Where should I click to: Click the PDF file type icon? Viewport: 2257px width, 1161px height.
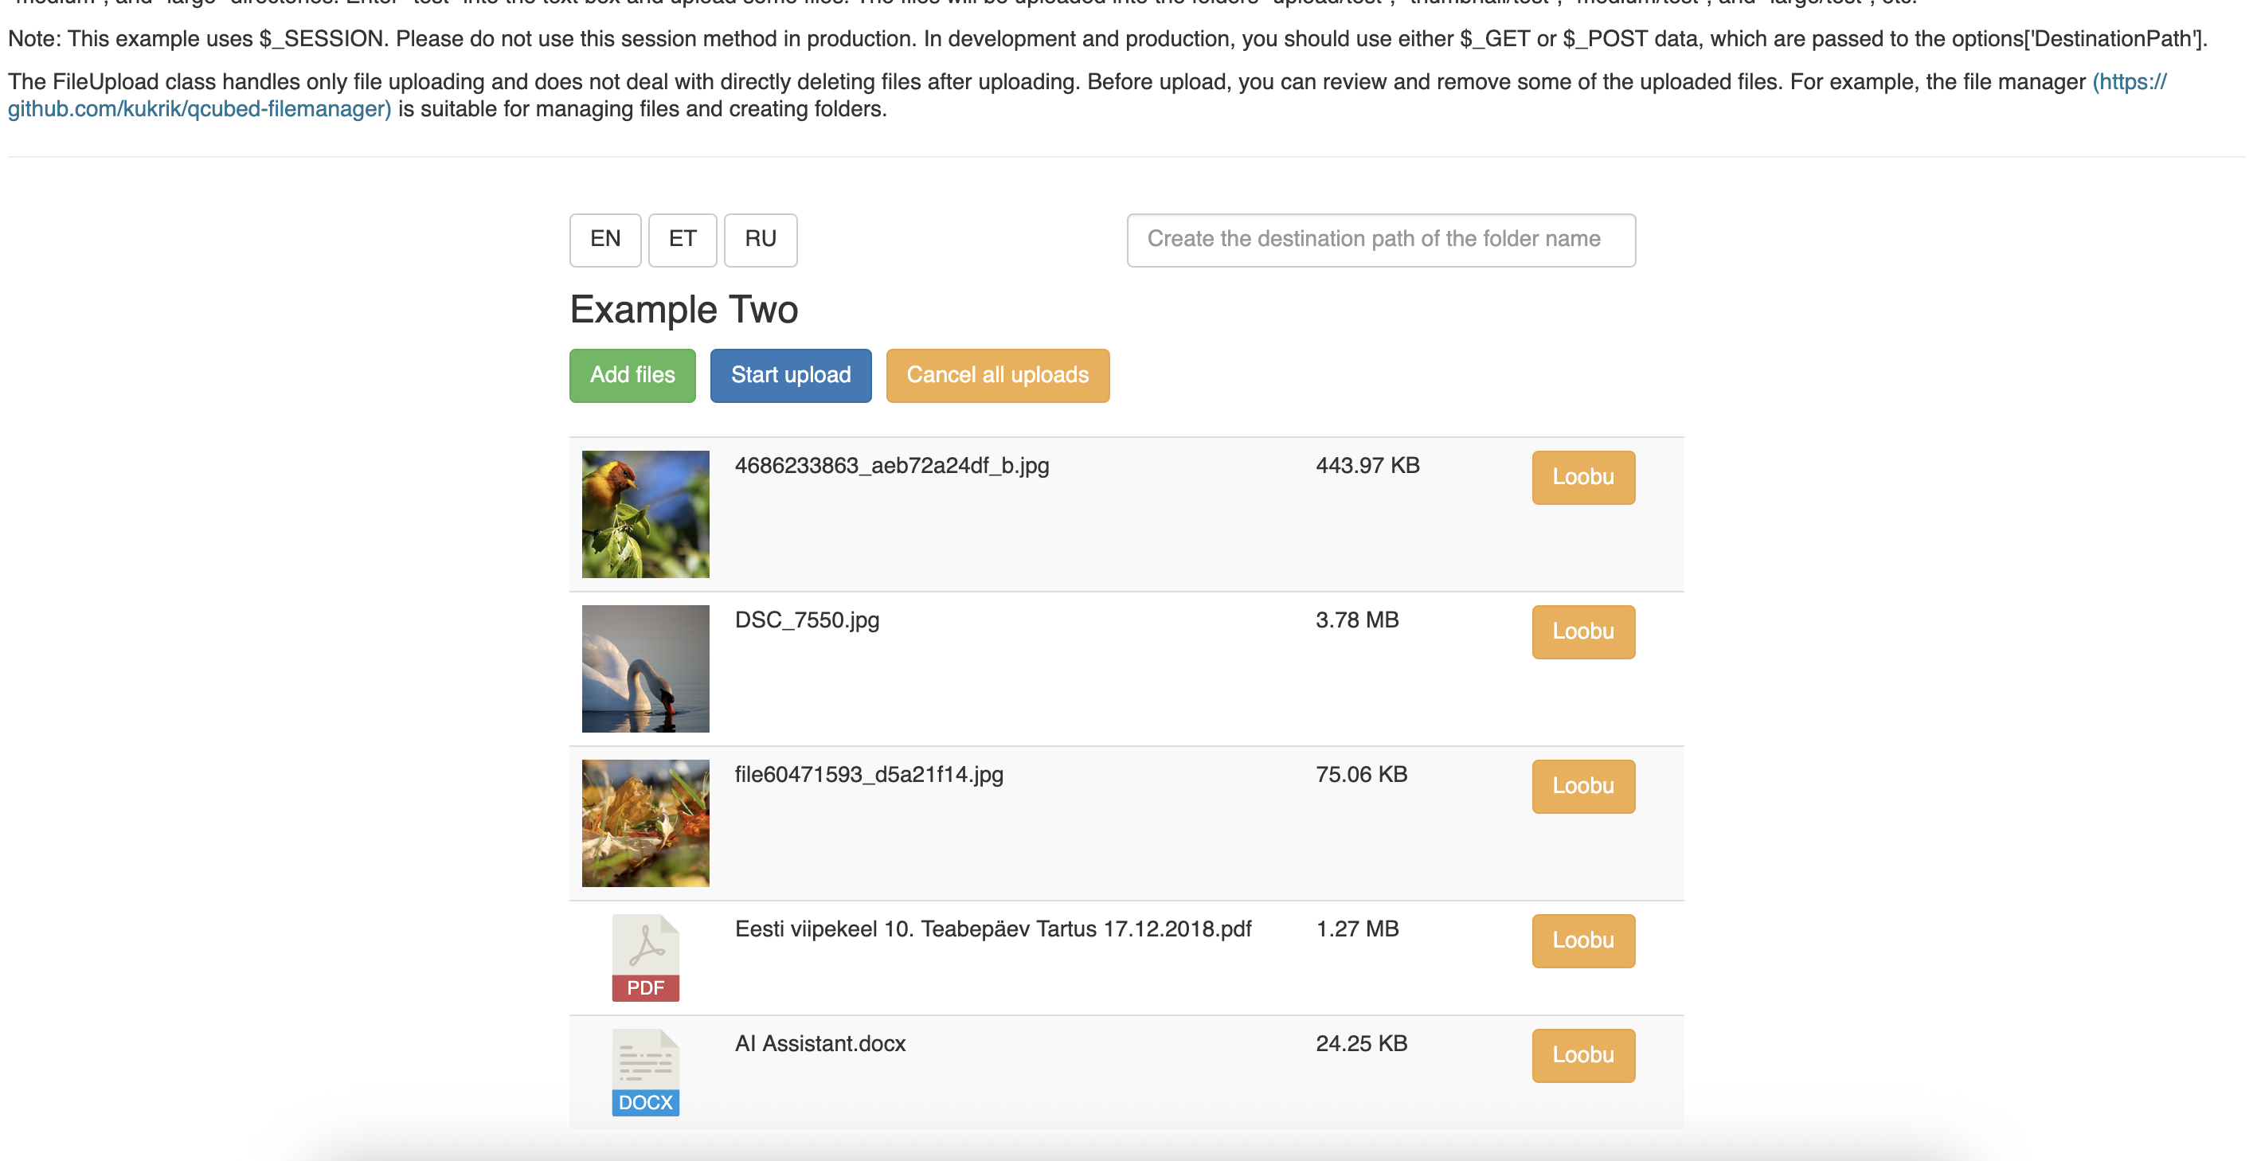click(645, 957)
